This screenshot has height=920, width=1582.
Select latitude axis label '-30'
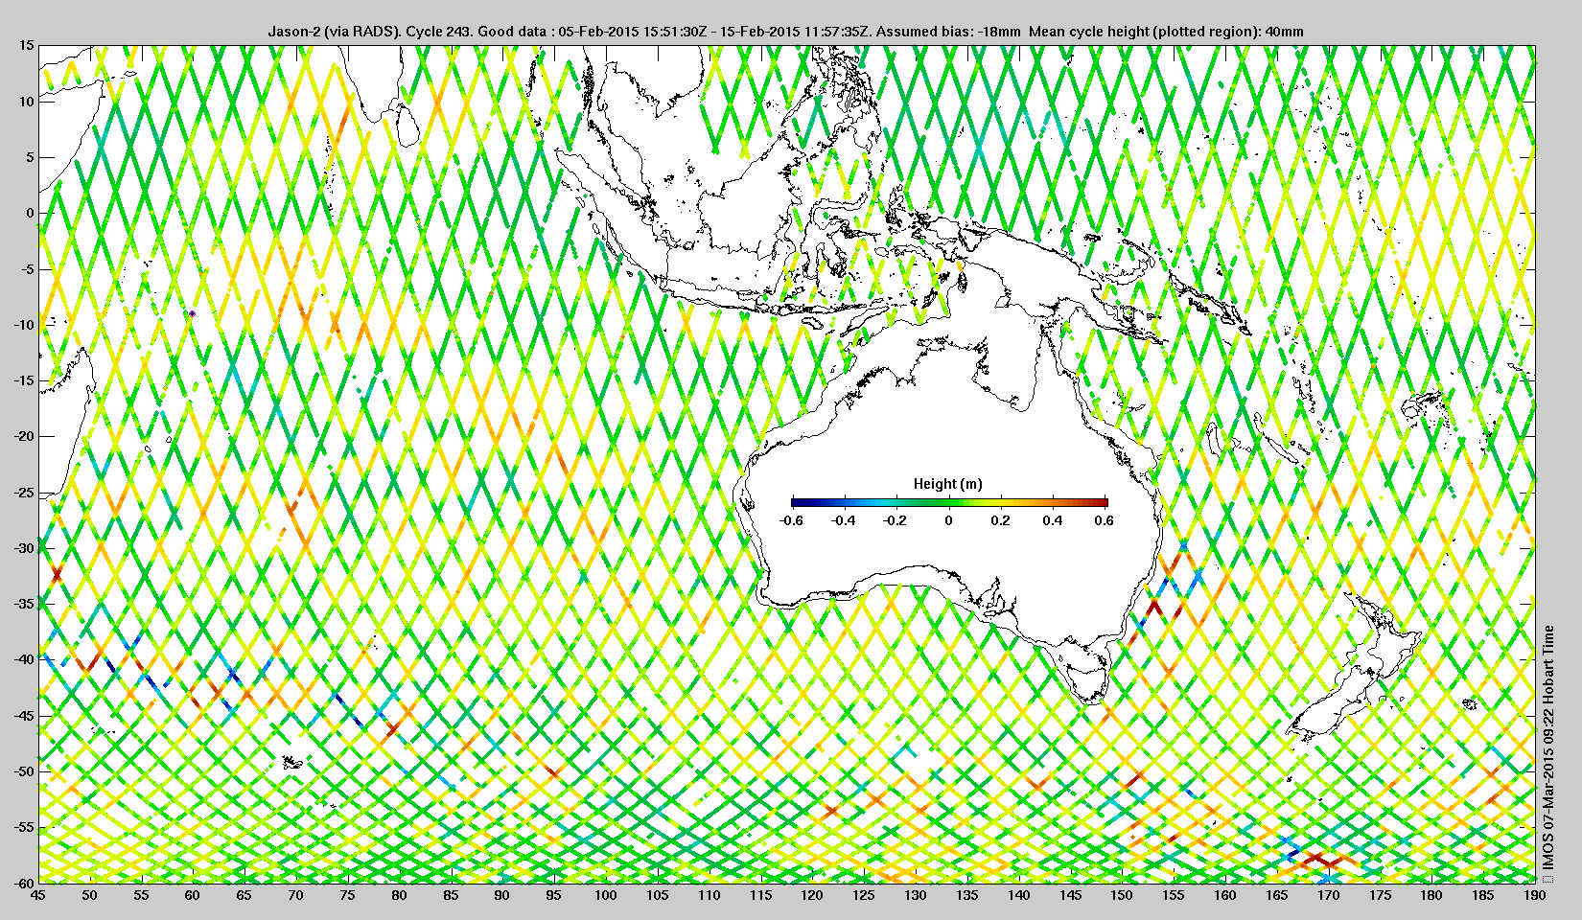(x=23, y=548)
